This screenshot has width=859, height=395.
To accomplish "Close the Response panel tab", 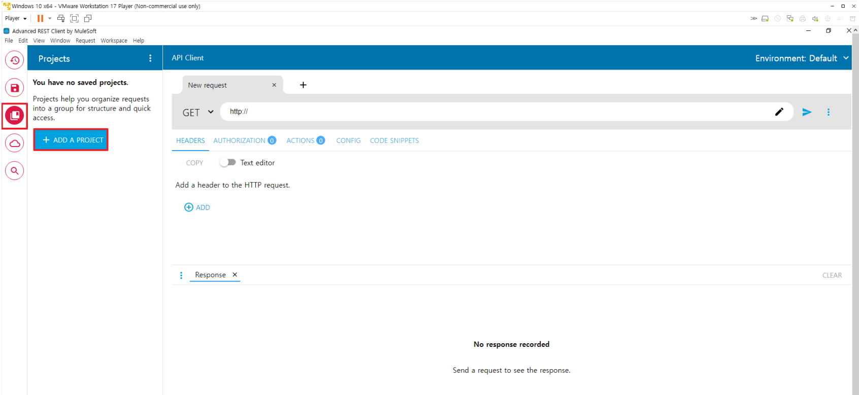I will click(235, 275).
